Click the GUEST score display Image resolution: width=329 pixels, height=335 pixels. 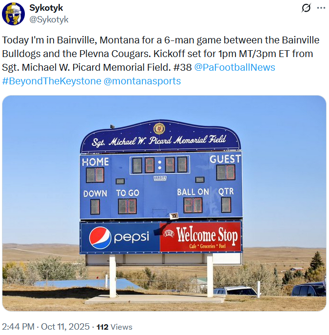226,172
